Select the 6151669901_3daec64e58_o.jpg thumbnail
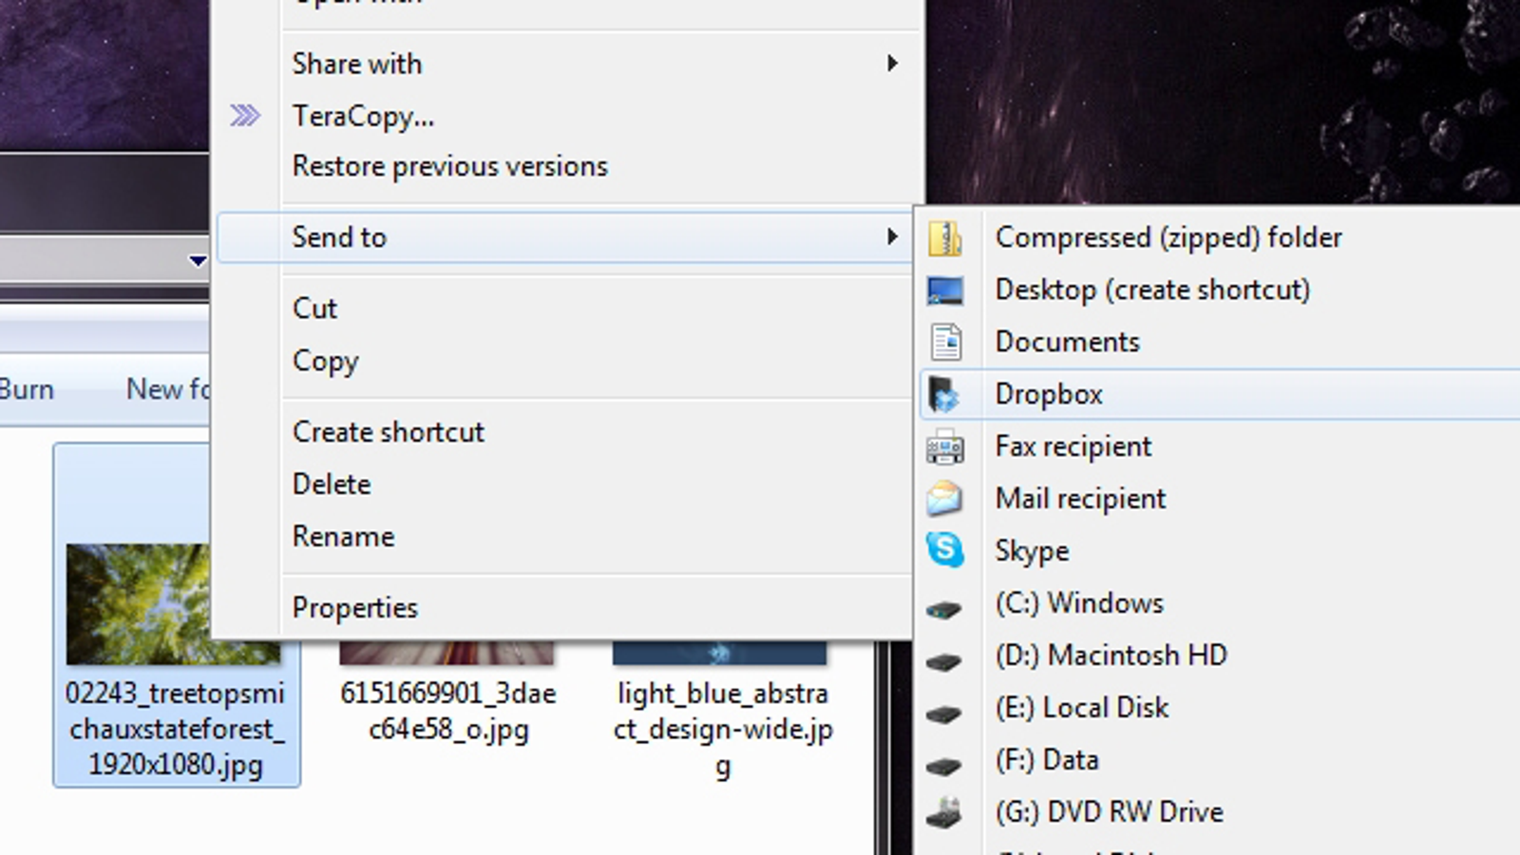Image resolution: width=1520 pixels, height=855 pixels. [x=446, y=653]
